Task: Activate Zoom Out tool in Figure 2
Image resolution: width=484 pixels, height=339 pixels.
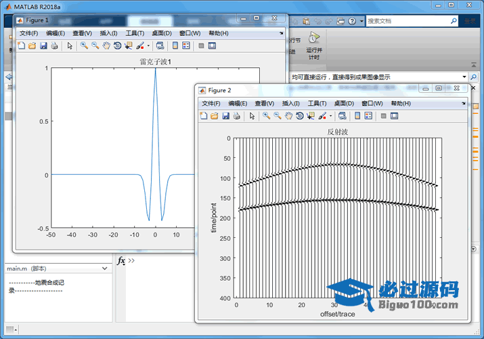Action: click(x=278, y=116)
